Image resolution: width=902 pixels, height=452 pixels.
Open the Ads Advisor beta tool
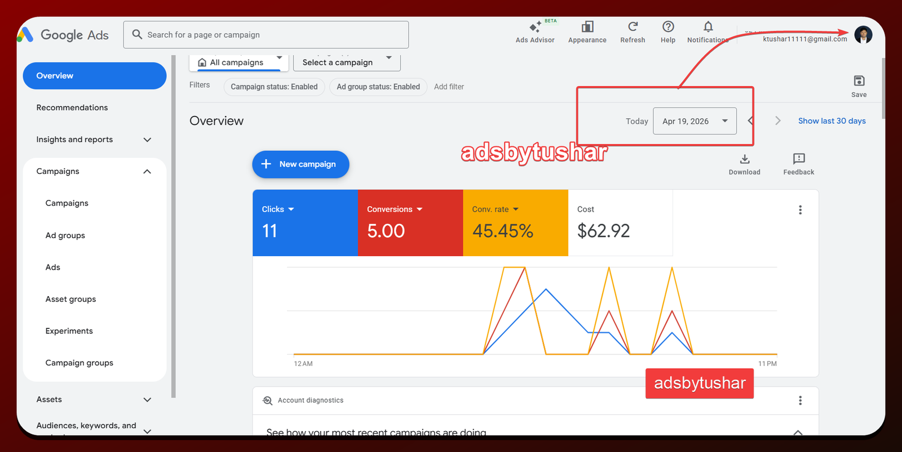[x=534, y=32]
